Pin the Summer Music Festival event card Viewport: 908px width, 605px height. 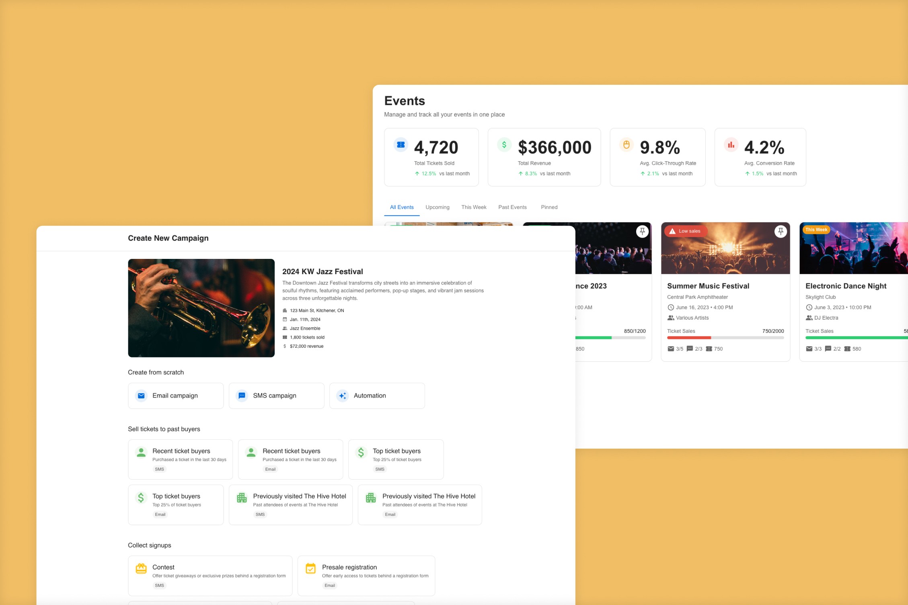pos(781,232)
